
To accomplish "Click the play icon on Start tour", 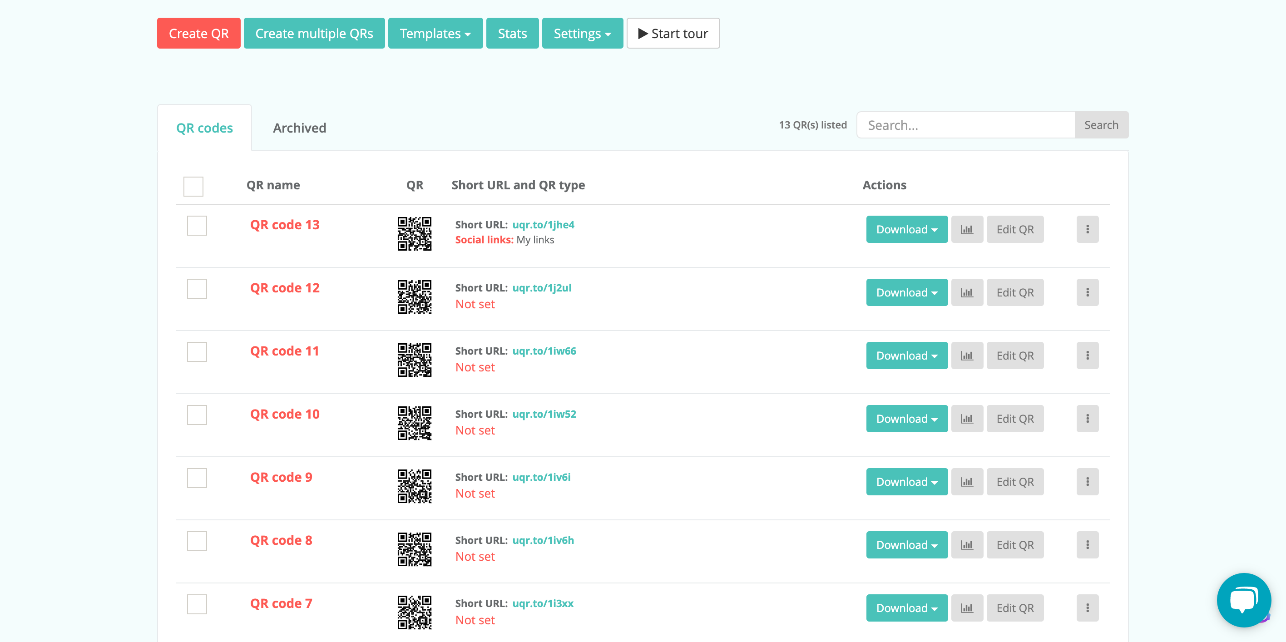I will coord(643,33).
